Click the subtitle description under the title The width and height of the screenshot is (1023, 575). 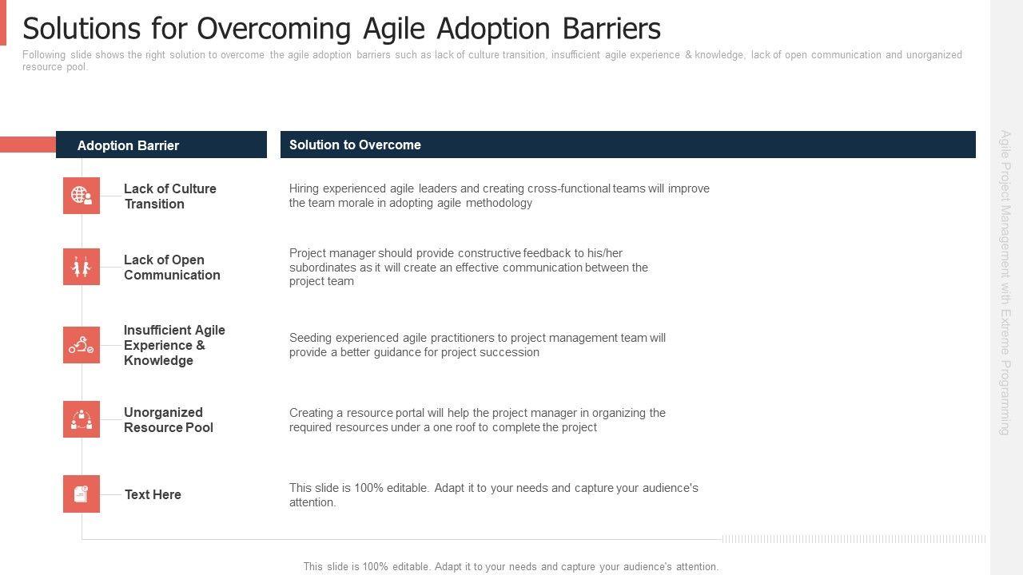(492, 61)
